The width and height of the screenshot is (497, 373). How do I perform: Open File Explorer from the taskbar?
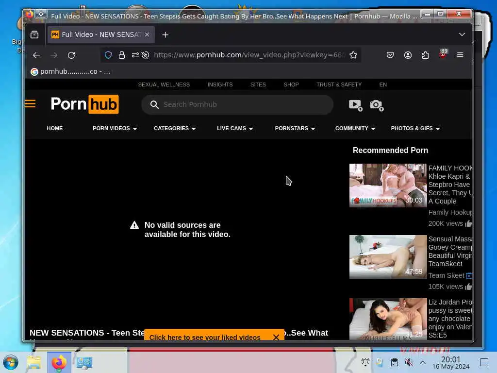[34, 362]
